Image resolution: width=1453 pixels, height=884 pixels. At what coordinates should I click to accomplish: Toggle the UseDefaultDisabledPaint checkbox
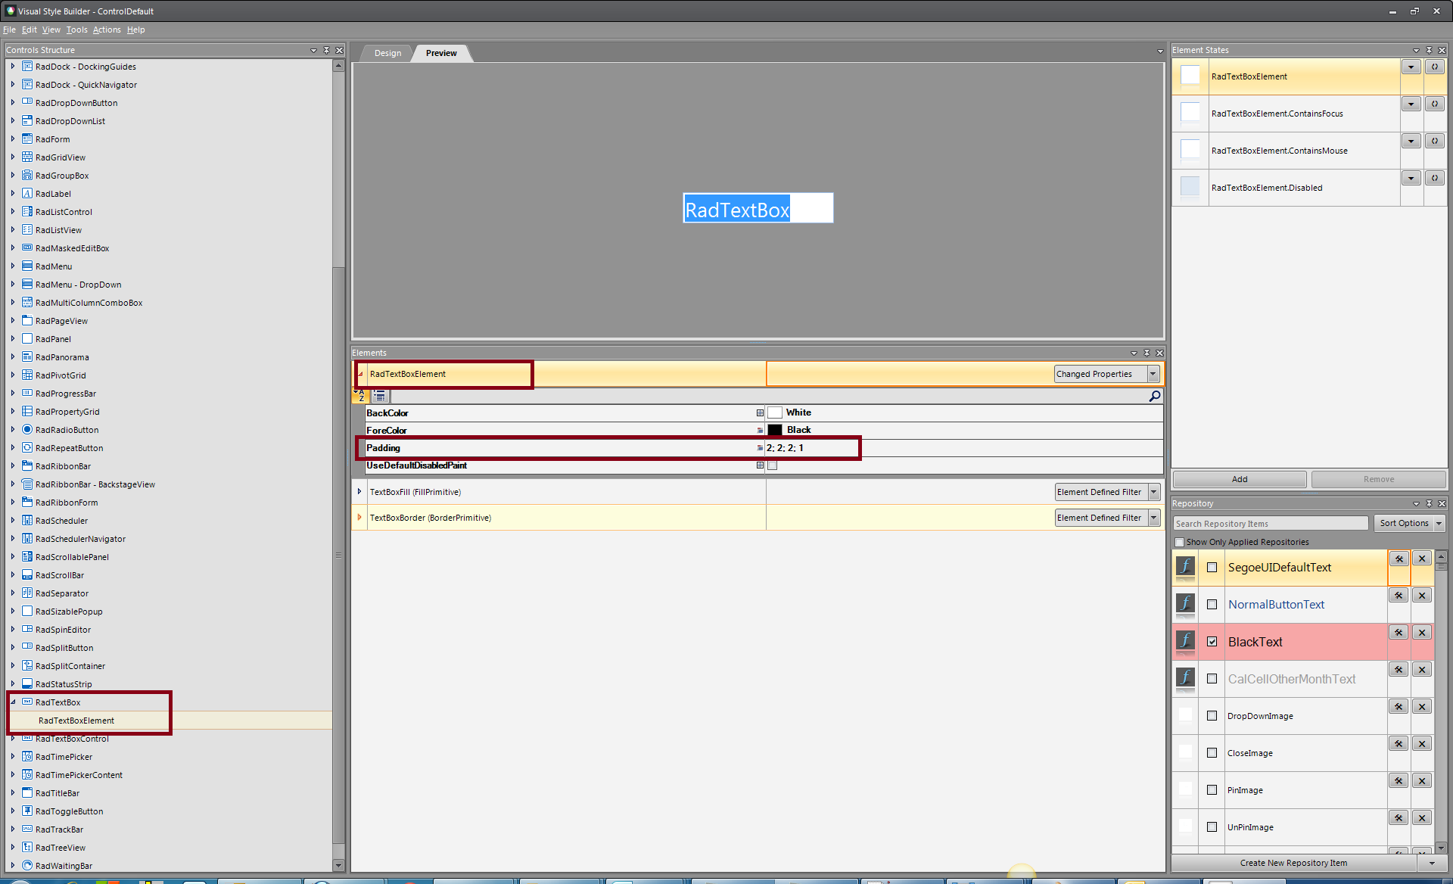772,465
